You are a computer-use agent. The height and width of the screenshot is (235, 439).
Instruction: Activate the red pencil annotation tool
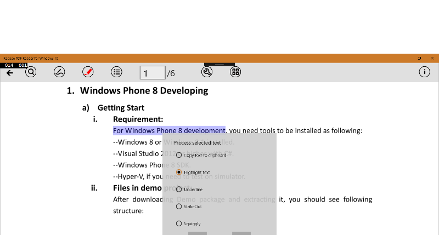(x=88, y=72)
